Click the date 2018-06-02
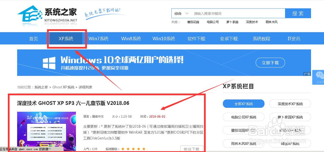This screenshot has height=152, width=324. pos(157,117)
